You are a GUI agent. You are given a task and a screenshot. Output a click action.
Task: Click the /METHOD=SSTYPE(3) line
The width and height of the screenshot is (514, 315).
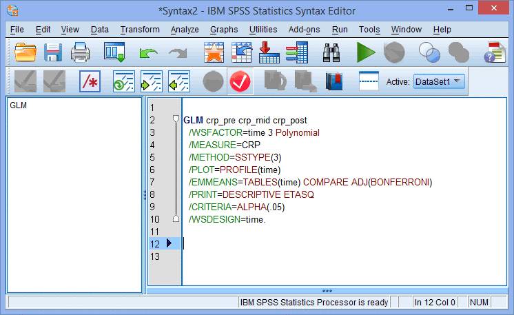point(235,157)
